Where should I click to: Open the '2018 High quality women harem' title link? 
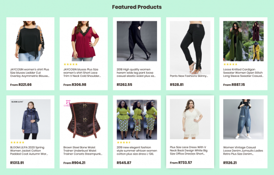[136, 73]
